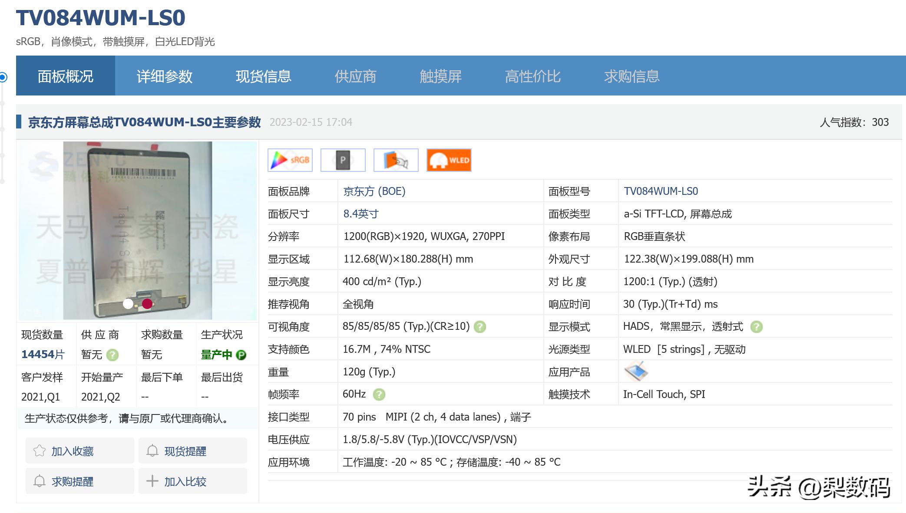Click help icon next to viewing angle
Image resolution: width=906 pixels, height=513 pixels.
[479, 327]
